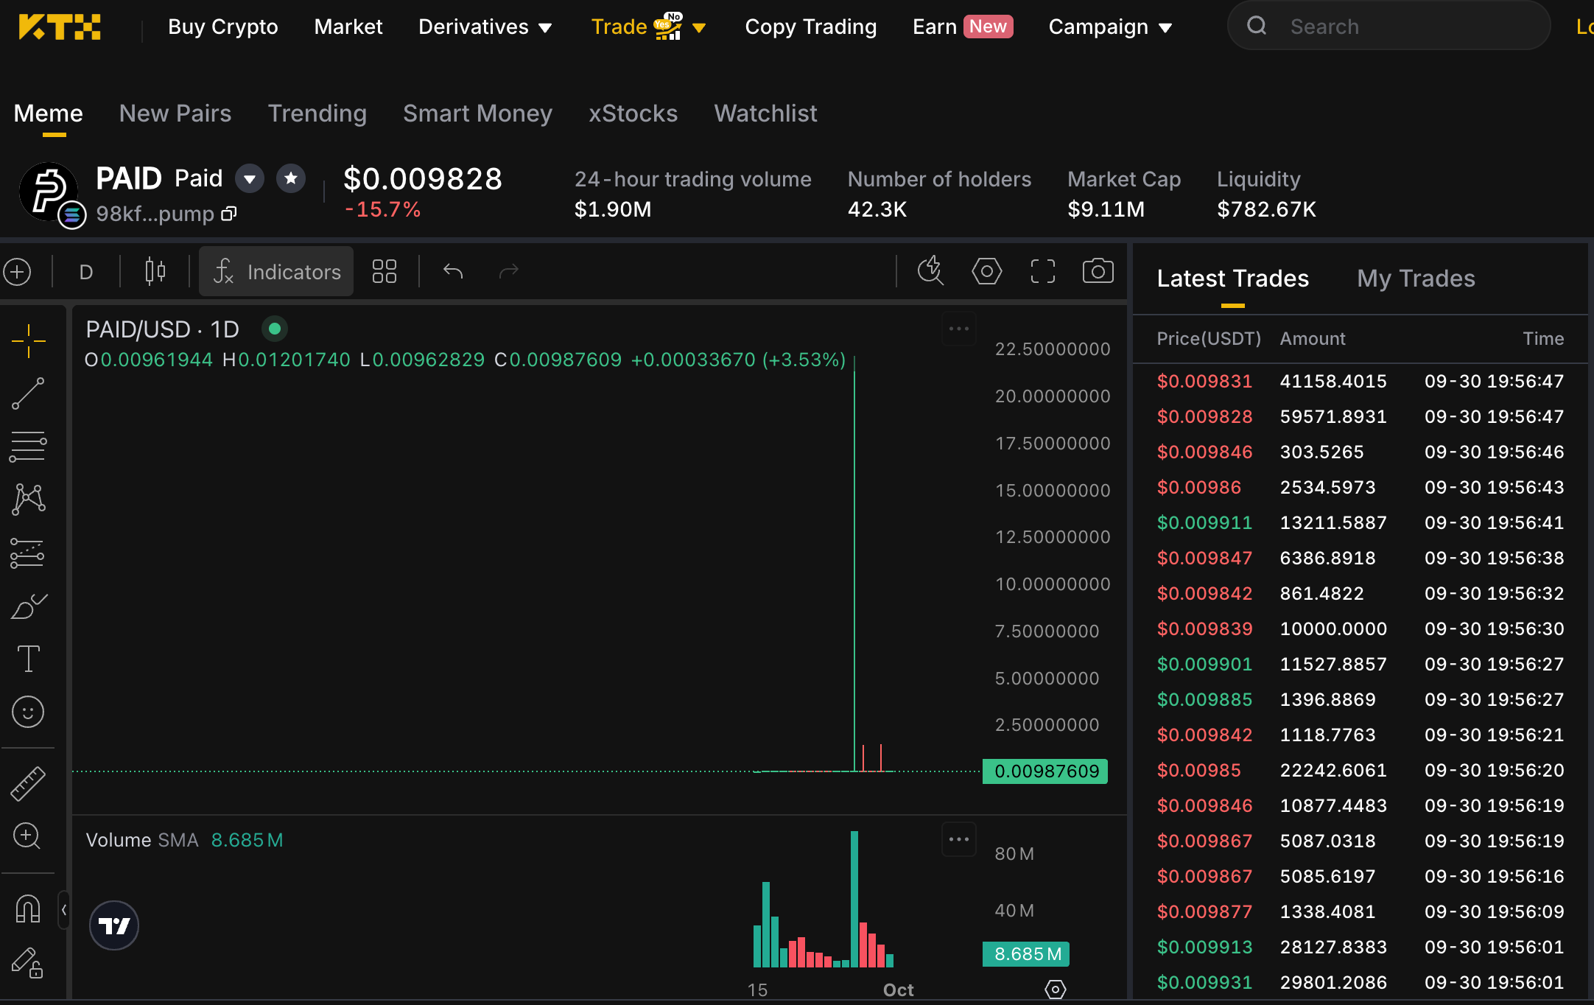
Task: Redo the chart action
Action: (x=509, y=272)
